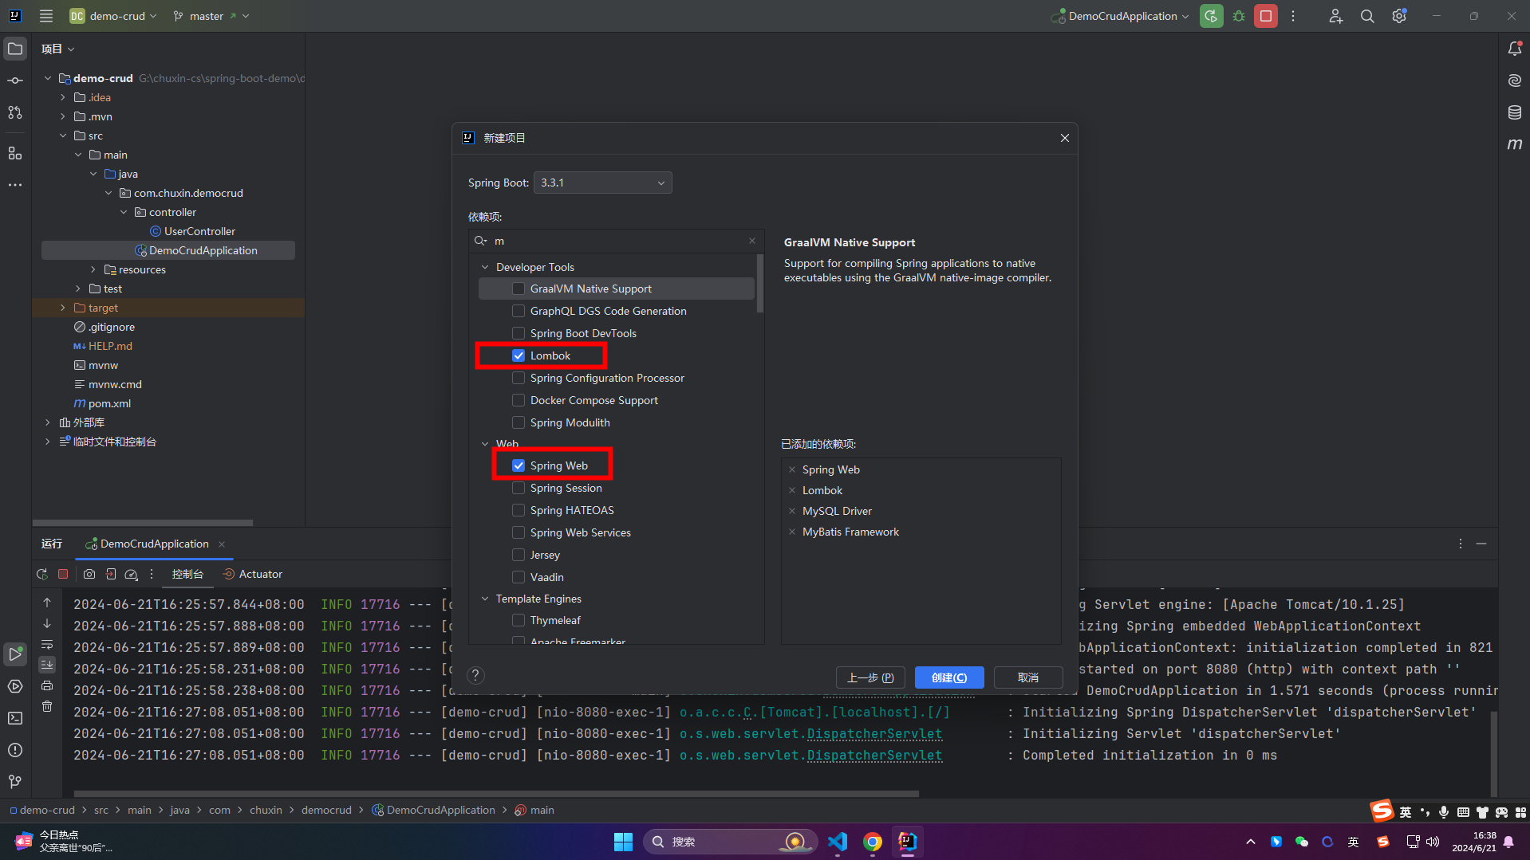The height and width of the screenshot is (860, 1530).
Task: Open Search Everywhere magnifier
Action: (1367, 16)
